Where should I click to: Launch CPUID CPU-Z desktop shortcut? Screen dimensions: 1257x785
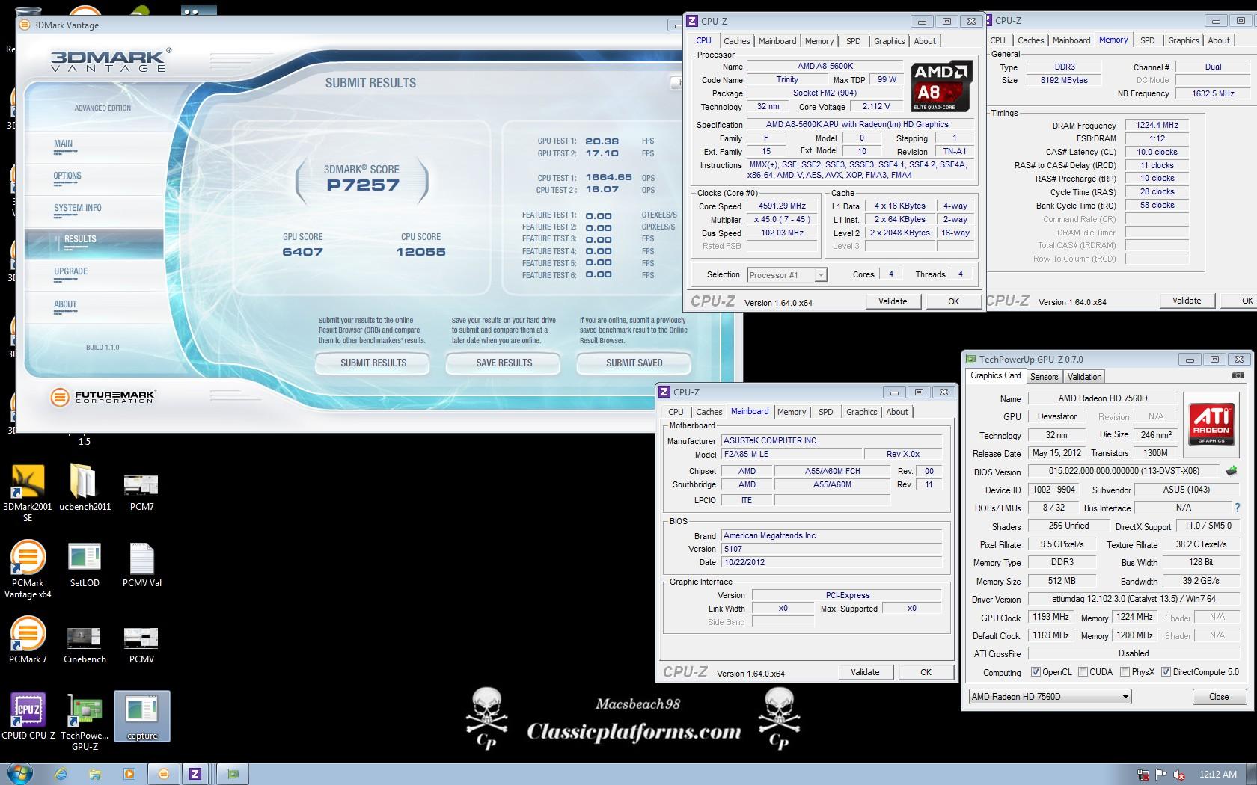click(x=28, y=716)
